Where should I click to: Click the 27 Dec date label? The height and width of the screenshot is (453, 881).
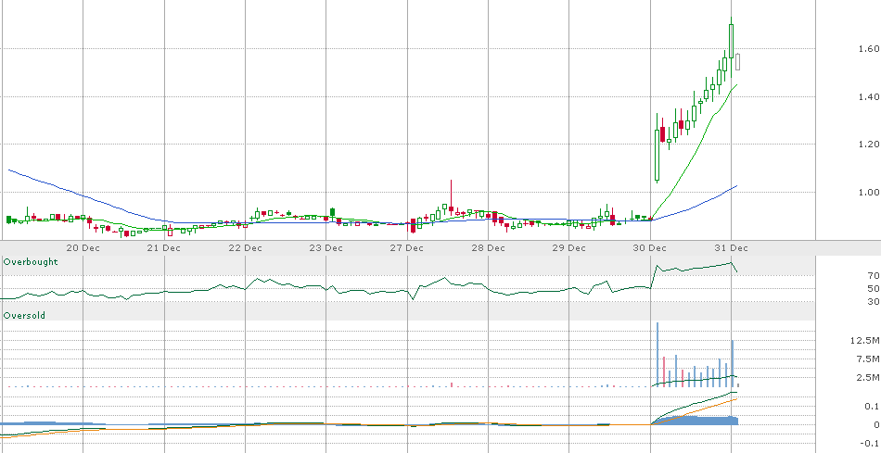click(x=407, y=248)
